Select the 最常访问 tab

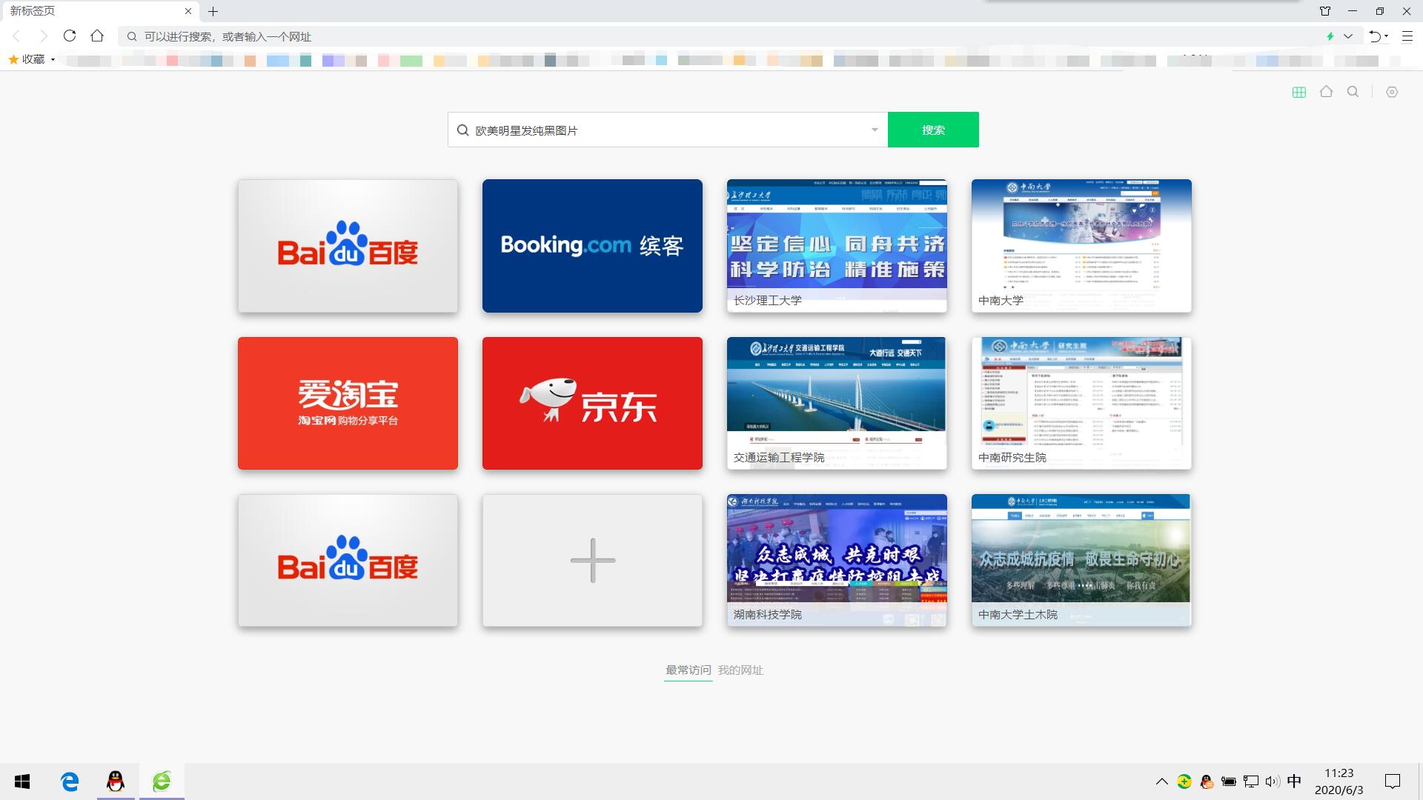pyautogui.click(x=688, y=670)
